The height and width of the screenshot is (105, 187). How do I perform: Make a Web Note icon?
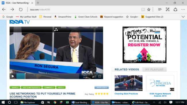click(167, 9)
